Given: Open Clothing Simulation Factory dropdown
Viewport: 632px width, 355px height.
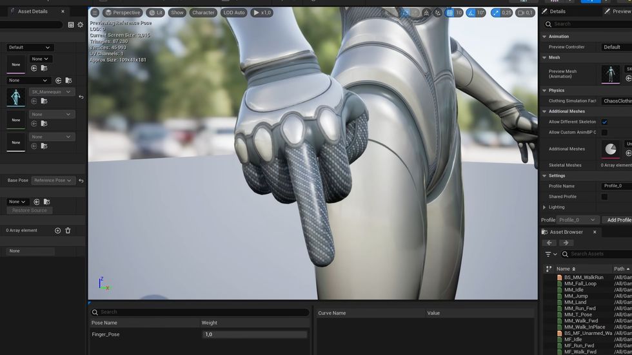Looking at the screenshot, I should point(617,101).
